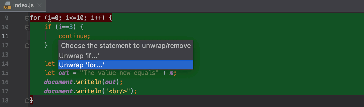The width and height of the screenshot is (364, 107).
Task: Click the popup header 'Choose the statement to unwrap/remove'
Action: 126,46
